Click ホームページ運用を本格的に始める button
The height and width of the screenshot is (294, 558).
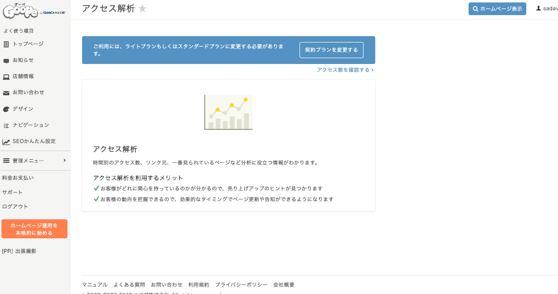pos(35,229)
